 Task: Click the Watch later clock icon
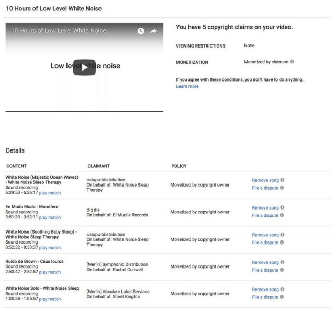[141, 31]
